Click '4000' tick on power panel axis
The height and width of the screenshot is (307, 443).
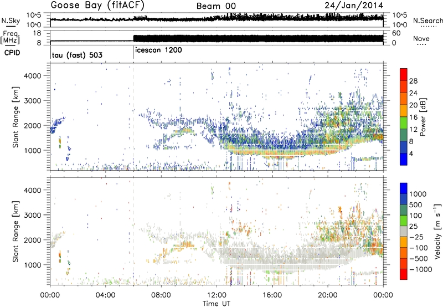coord(33,76)
